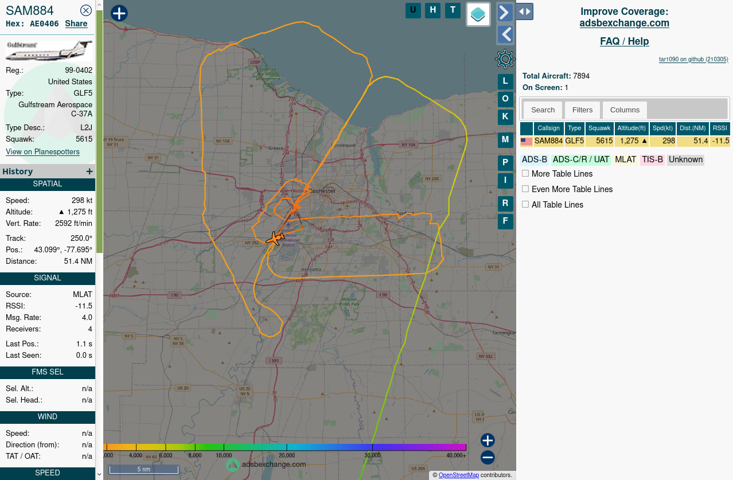733x480 pixels.
Task: Toggle the H map button
Action: 433,10
